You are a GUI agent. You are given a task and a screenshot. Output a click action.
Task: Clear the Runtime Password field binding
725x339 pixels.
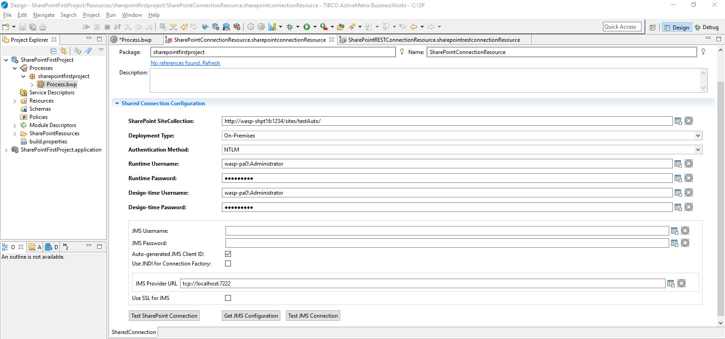coord(689,178)
